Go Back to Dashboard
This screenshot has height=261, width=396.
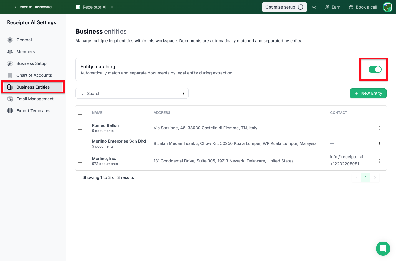(33, 7)
